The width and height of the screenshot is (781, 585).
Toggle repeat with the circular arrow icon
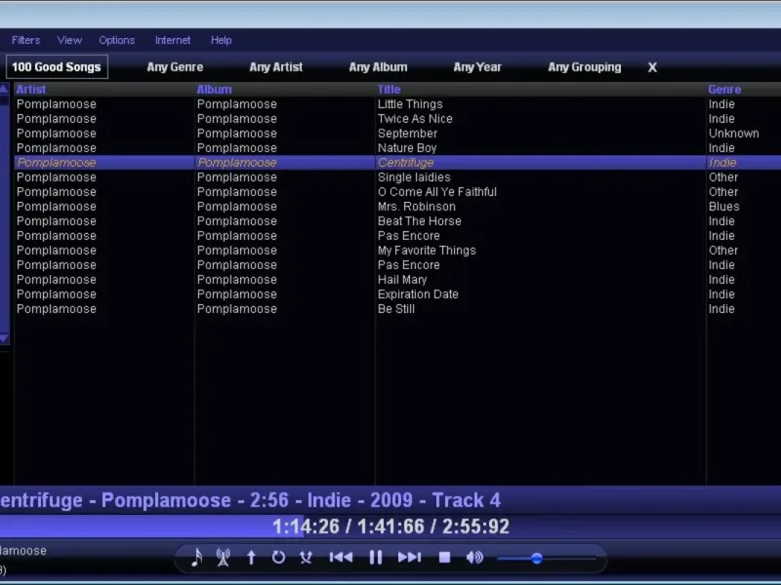click(x=278, y=558)
